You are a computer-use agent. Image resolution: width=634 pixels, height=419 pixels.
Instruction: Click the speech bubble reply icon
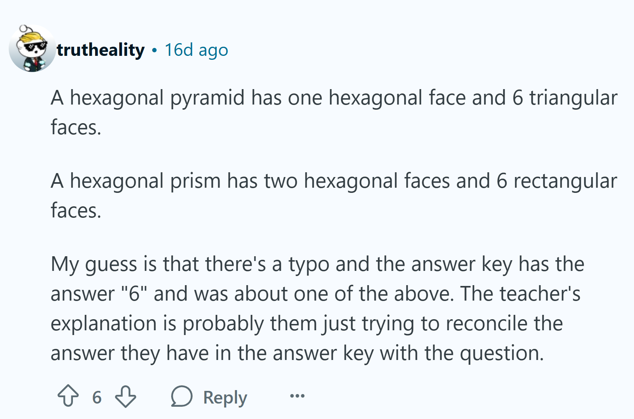click(x=182, y=396)
